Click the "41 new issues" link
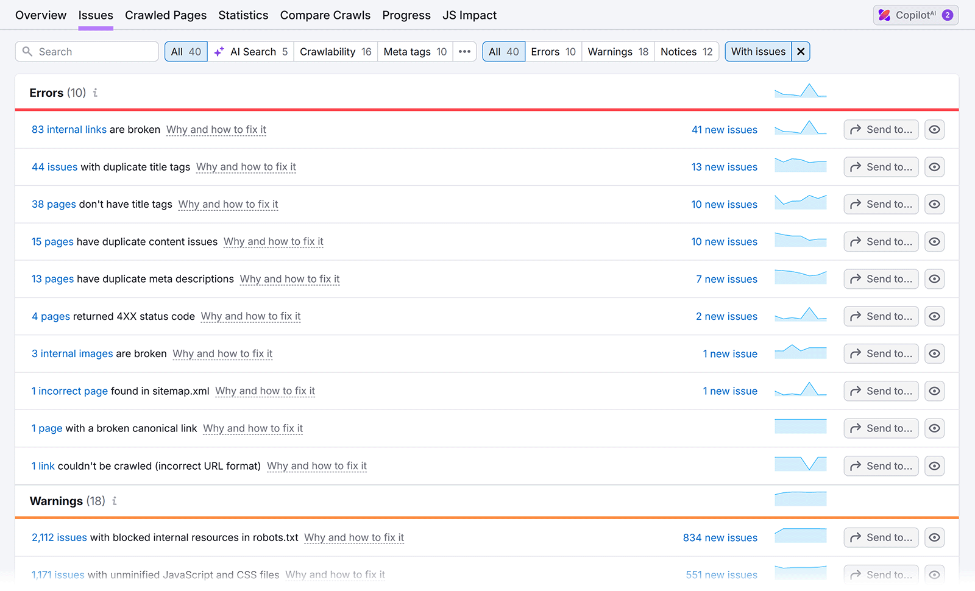Screen dimensions: 975x591 tap(724, 129)
